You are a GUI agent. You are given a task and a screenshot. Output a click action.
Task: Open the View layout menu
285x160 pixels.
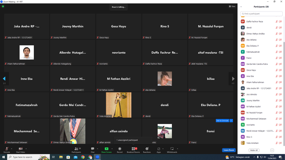(232, 6)
